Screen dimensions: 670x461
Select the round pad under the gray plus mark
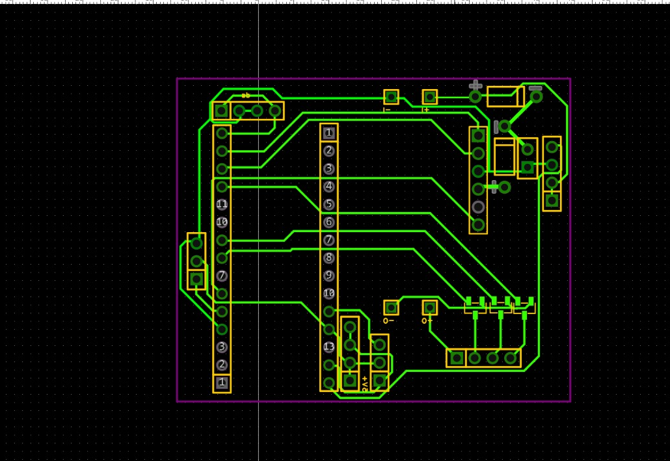(475, 97)
